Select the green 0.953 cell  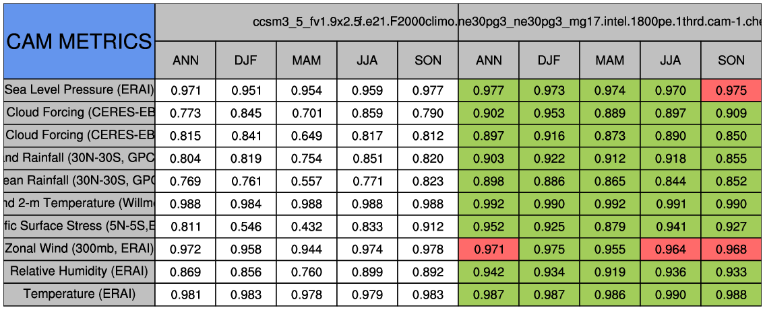point(549,113)
